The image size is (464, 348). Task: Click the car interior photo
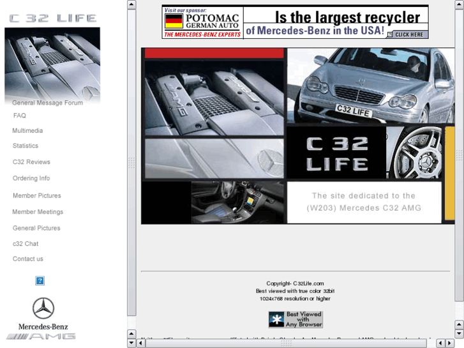[x=238, y=202]
